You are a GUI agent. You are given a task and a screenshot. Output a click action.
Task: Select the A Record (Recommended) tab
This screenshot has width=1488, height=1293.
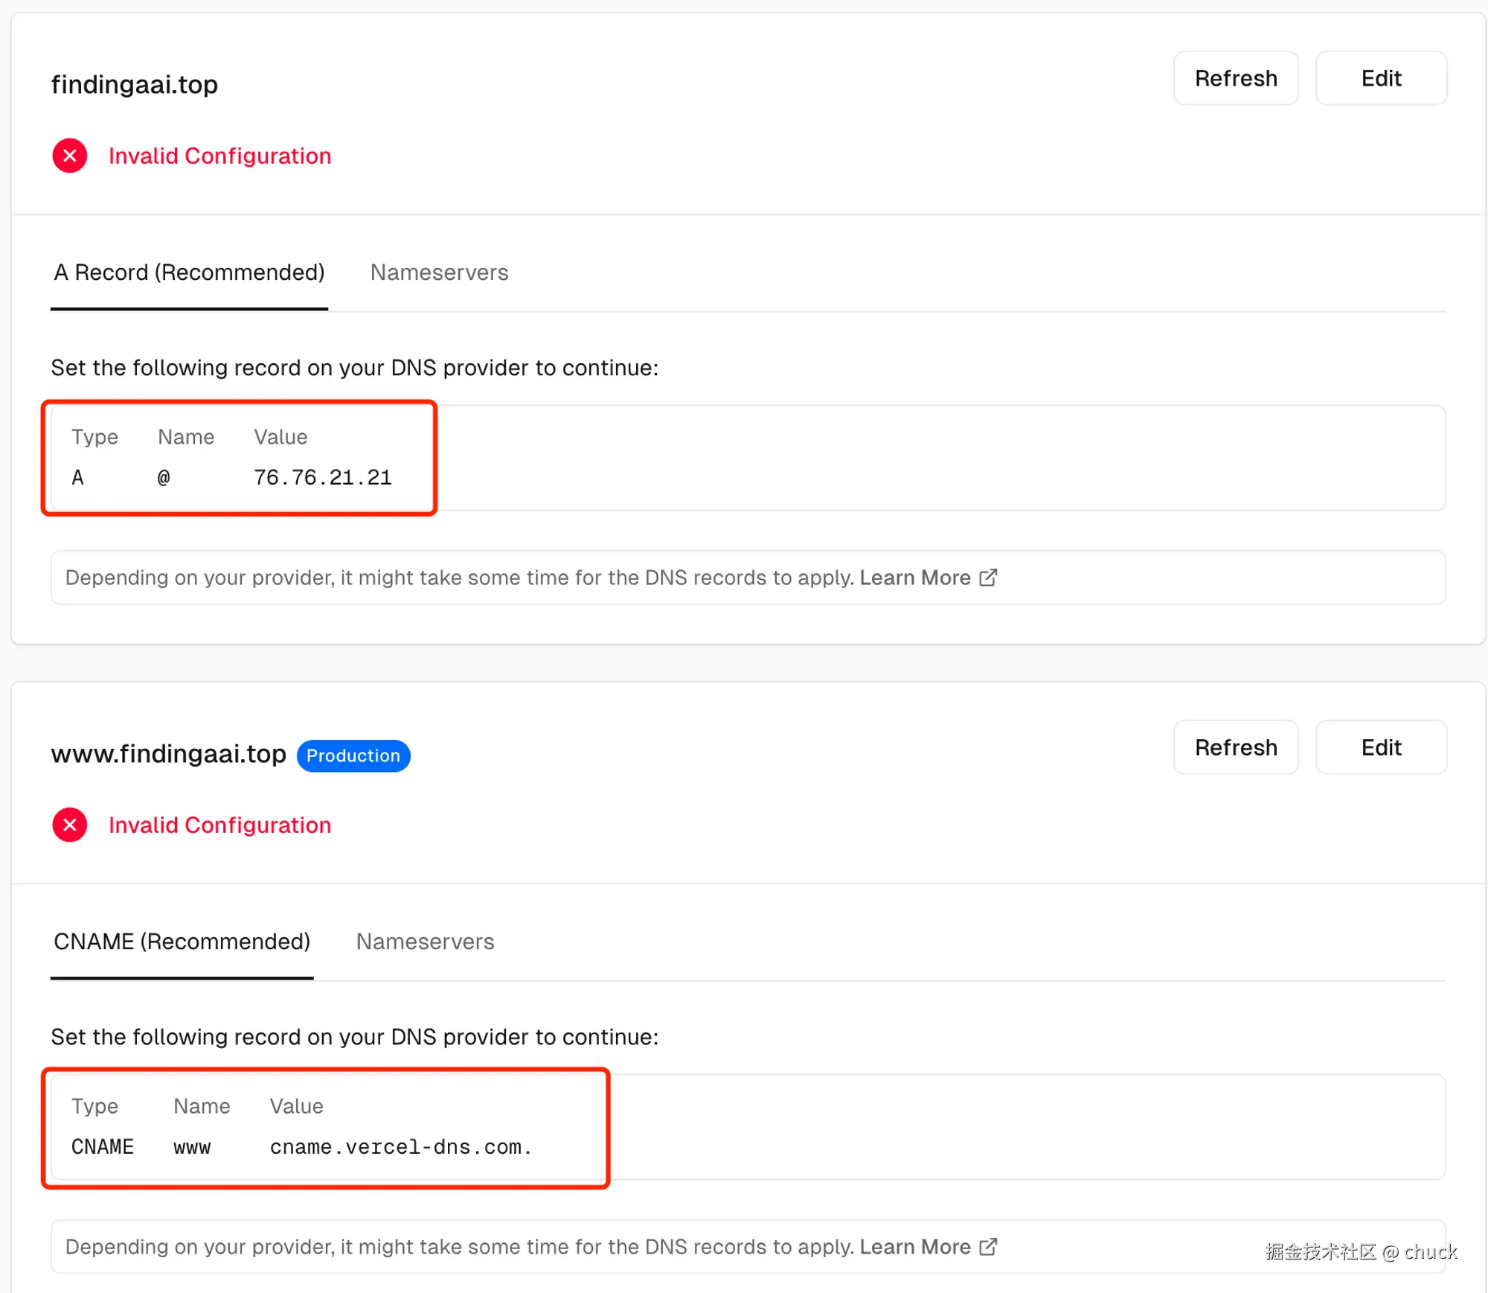[189, 272]
